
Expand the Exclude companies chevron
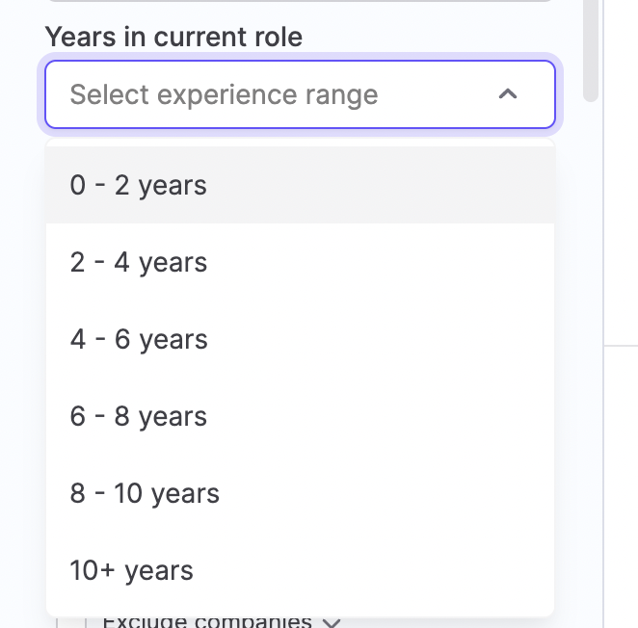(332, 622)
